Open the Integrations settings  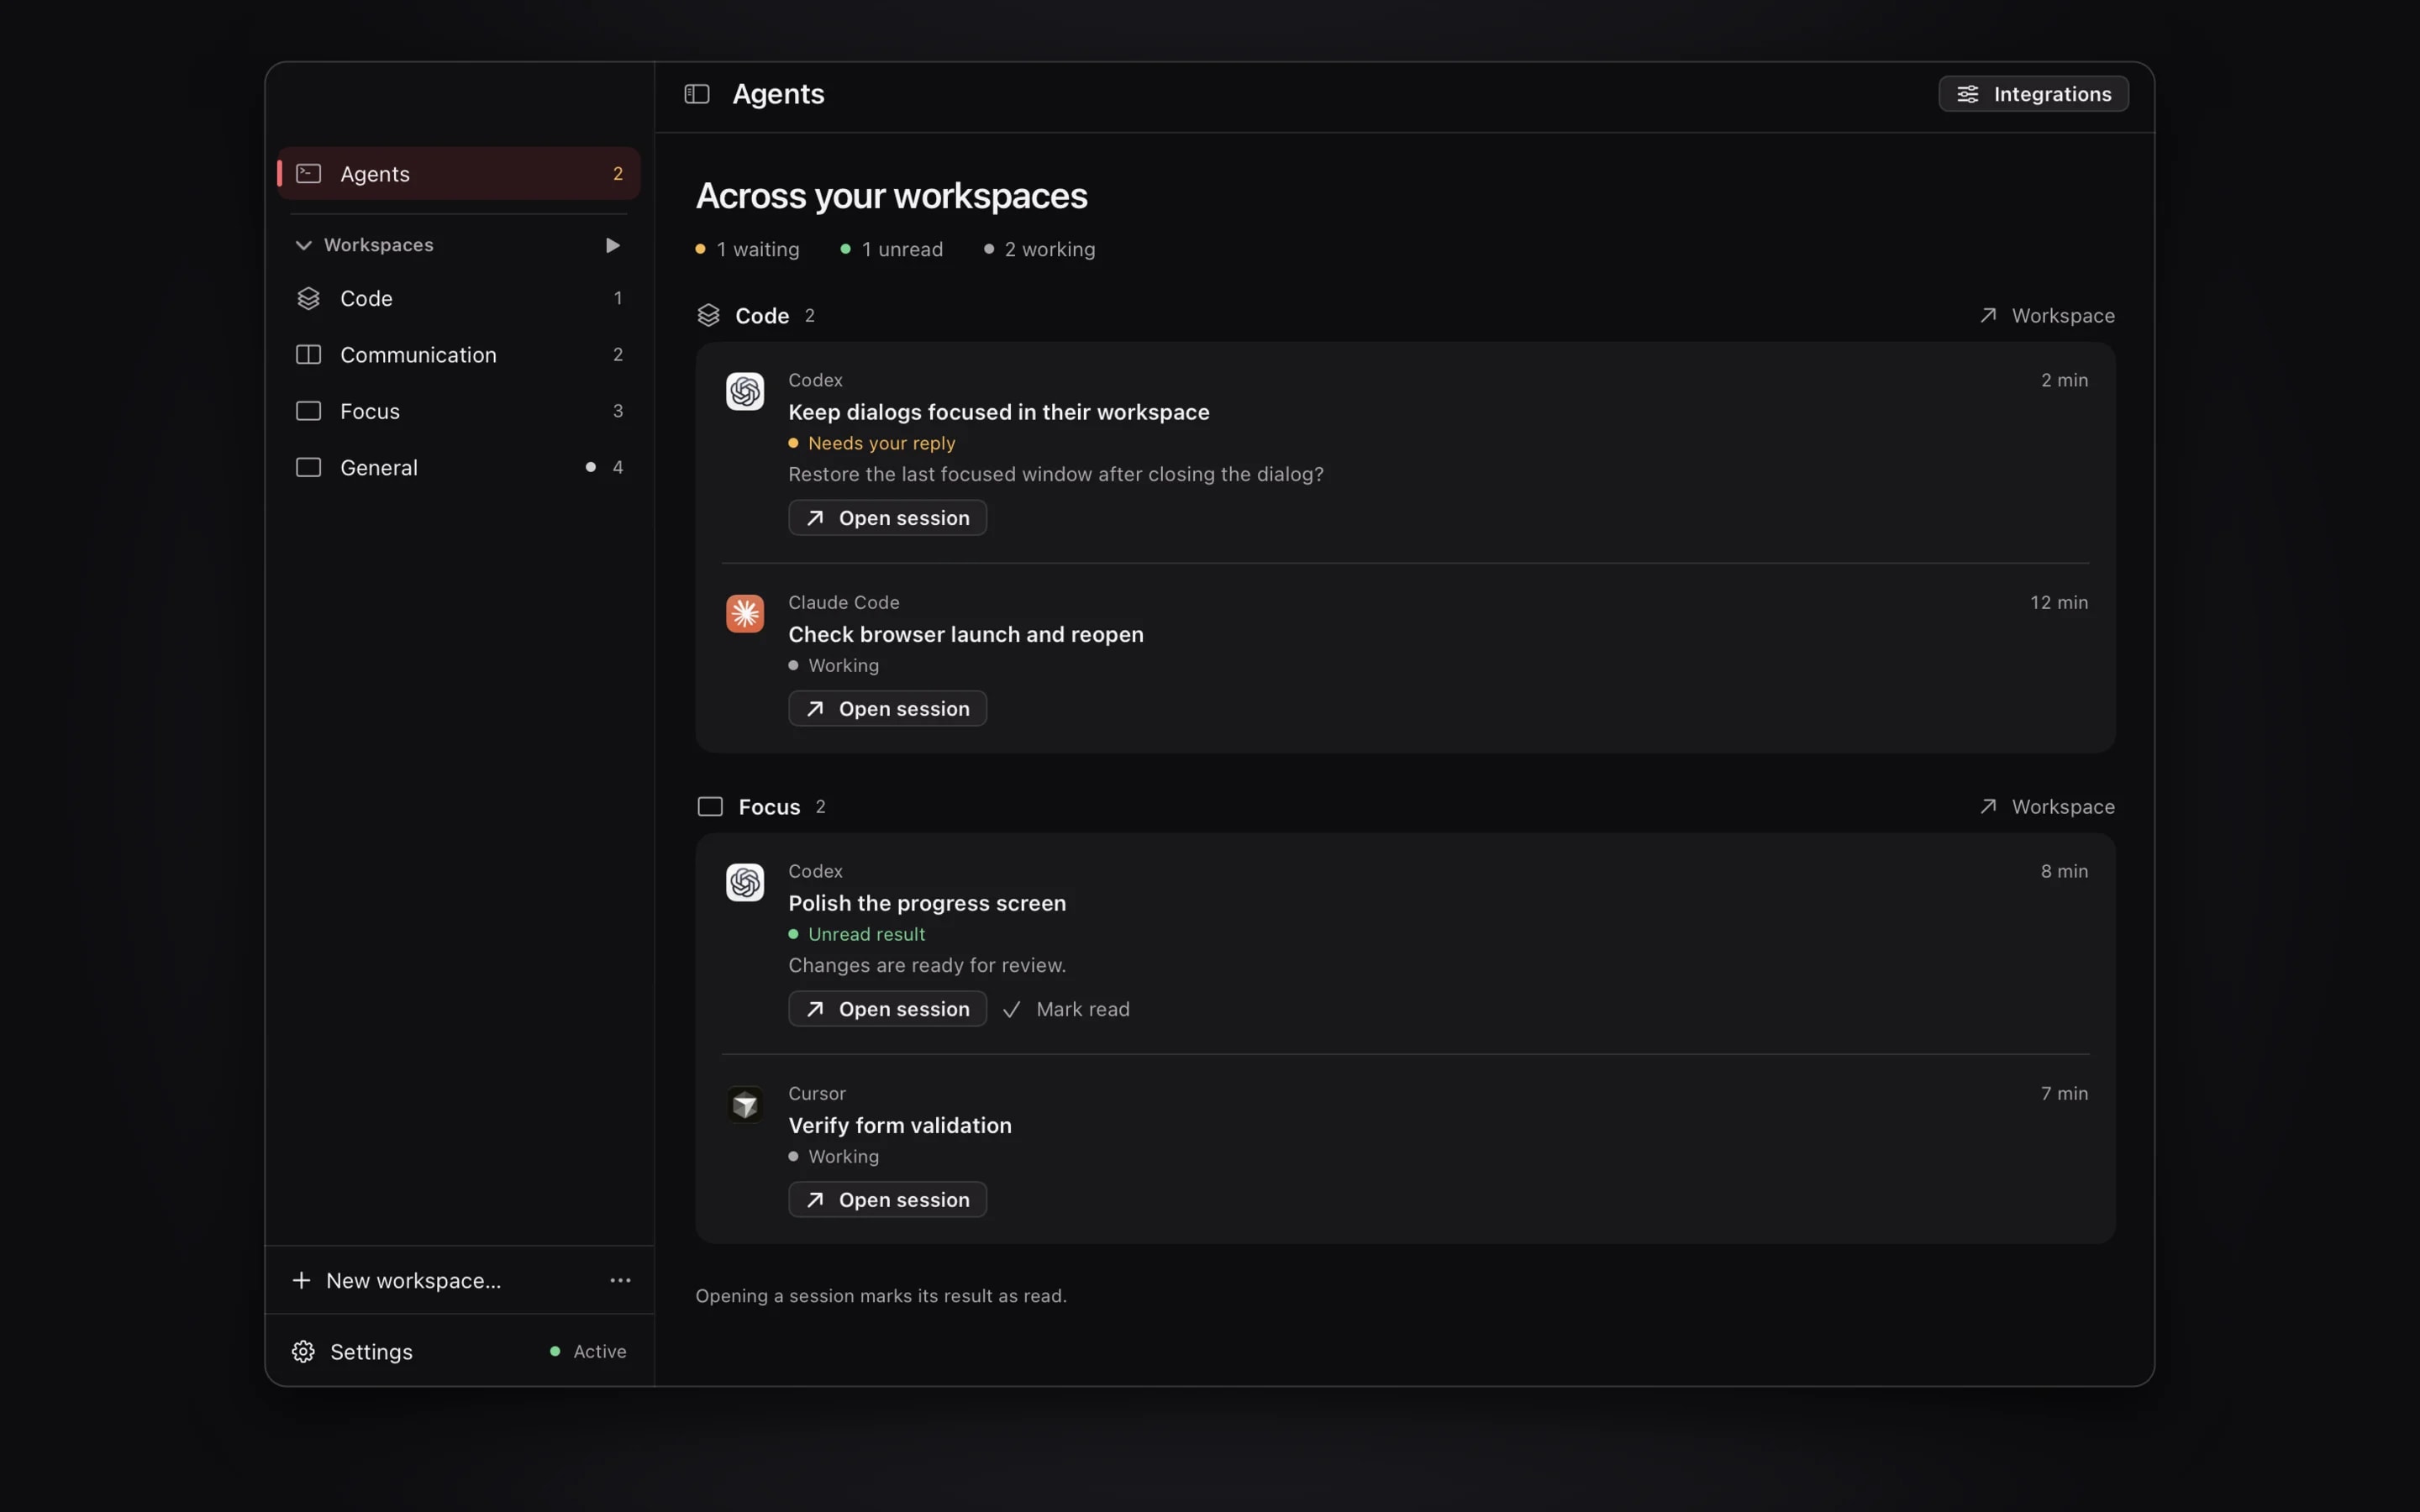[2033, 94]
